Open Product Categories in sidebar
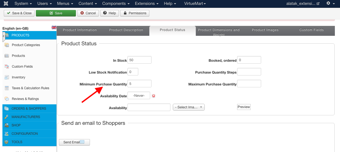 click(26, 45)
